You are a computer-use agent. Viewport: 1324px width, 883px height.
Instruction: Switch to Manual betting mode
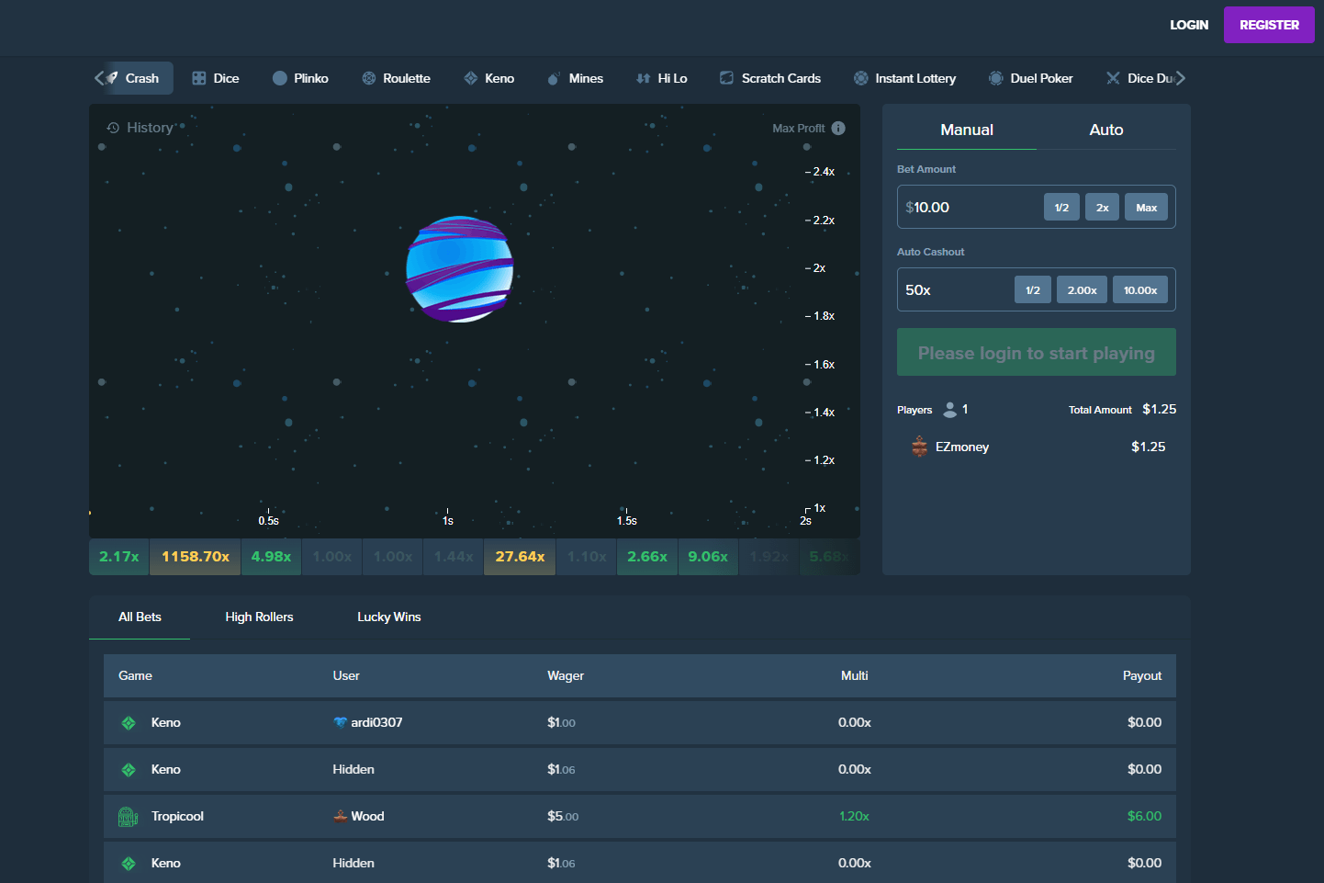click(966, 130)
